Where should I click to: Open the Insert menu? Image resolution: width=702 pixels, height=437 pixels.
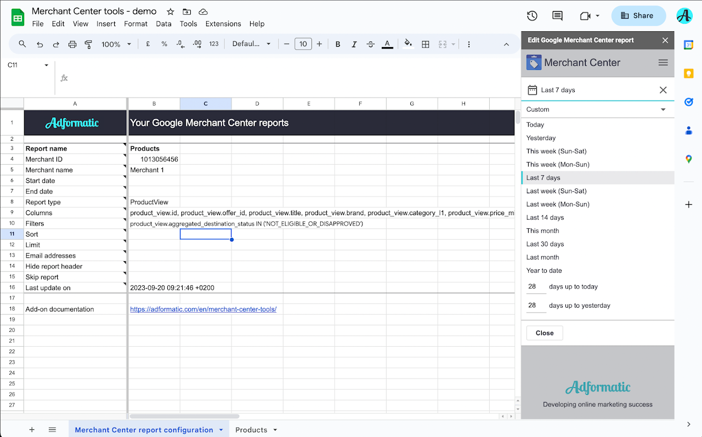point(106,24)
